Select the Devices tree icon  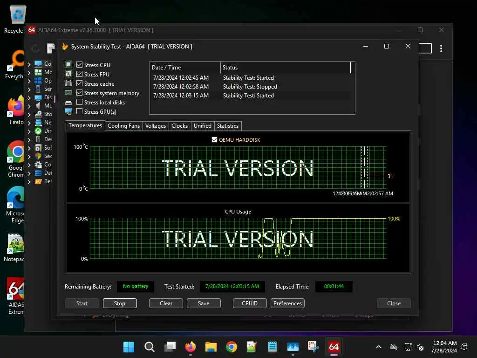coord(38,139)
